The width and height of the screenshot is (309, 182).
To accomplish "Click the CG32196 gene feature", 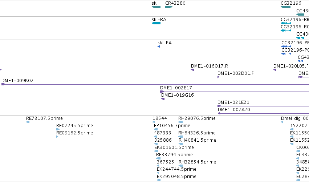I will tap(285, 7).
